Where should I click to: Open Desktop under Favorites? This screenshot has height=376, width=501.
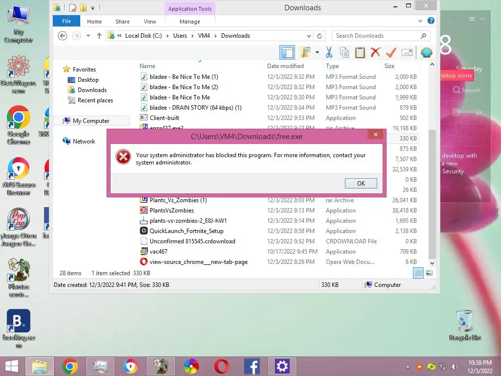point(88,80)
